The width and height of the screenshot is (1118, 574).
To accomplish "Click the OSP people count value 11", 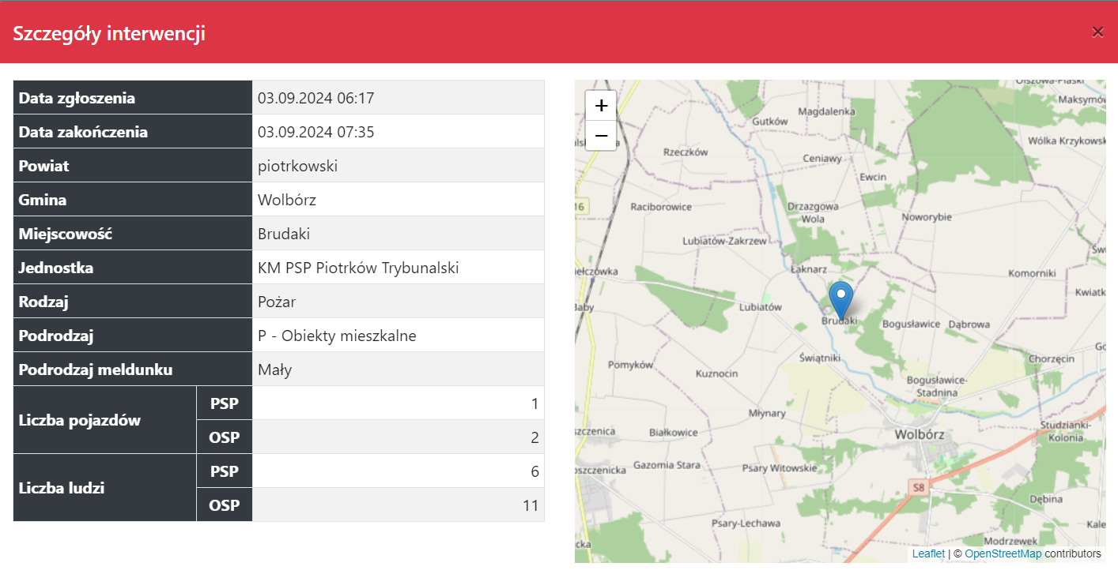I will pyautogui.click(x=530, y=505).
